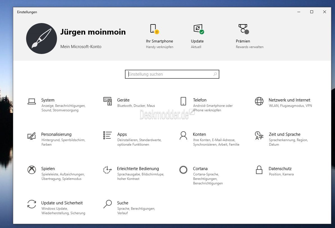Open the Cortana settings heading
335x228 pixels.
(200, 169)
